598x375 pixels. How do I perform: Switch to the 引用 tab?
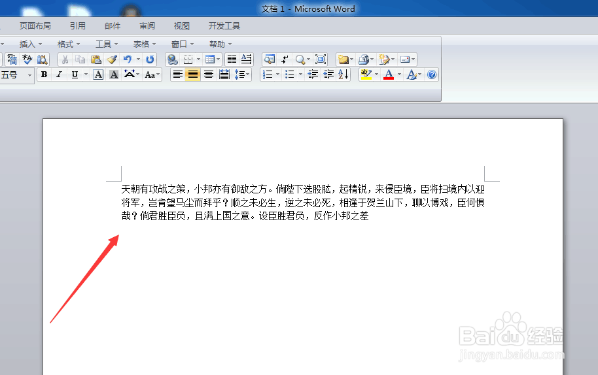point(78,26)
